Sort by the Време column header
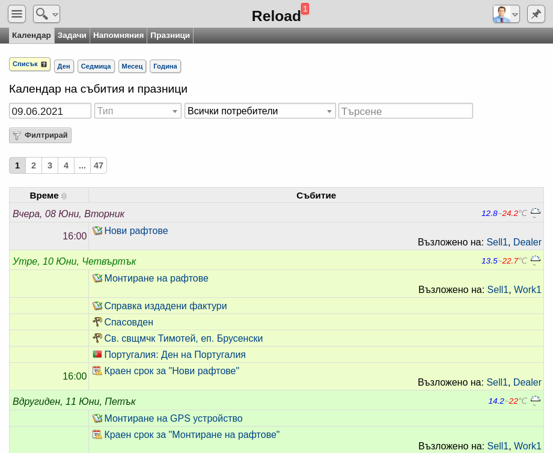The width and height of the screenshot is (553, 453). tap(48, 196)
